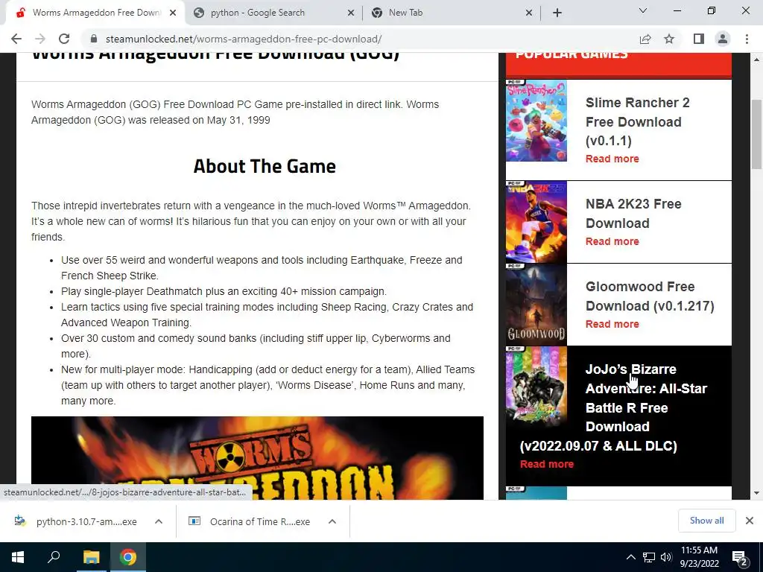Open the Windows Start menu

pos(18,557)
